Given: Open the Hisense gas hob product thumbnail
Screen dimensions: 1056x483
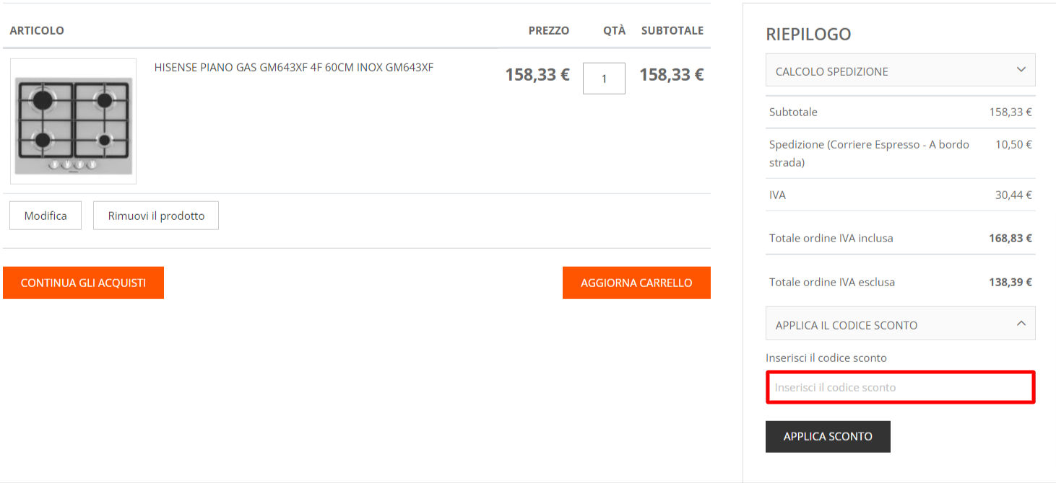Looking at the screenshot, I should (x=73, y=121).
